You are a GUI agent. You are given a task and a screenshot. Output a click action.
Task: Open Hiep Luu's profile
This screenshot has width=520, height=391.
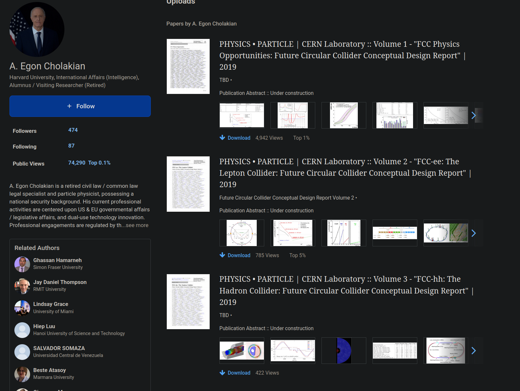(x=44, y=326)
